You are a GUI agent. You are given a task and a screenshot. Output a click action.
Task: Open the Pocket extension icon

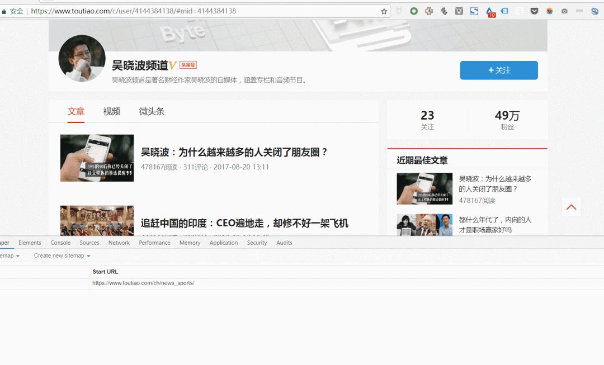coord(534,11)
